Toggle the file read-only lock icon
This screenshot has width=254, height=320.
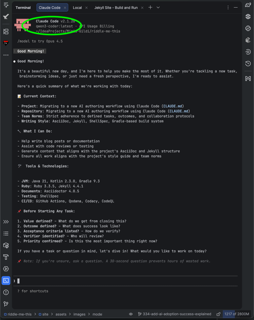[x=218, y=314]
